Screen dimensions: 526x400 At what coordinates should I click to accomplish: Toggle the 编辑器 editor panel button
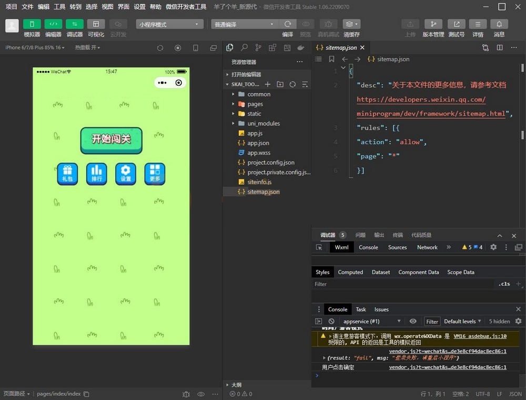coord(53,24)
